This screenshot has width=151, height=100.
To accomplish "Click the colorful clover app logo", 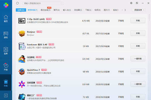I will pyautogui.click(x=6, y=5).
